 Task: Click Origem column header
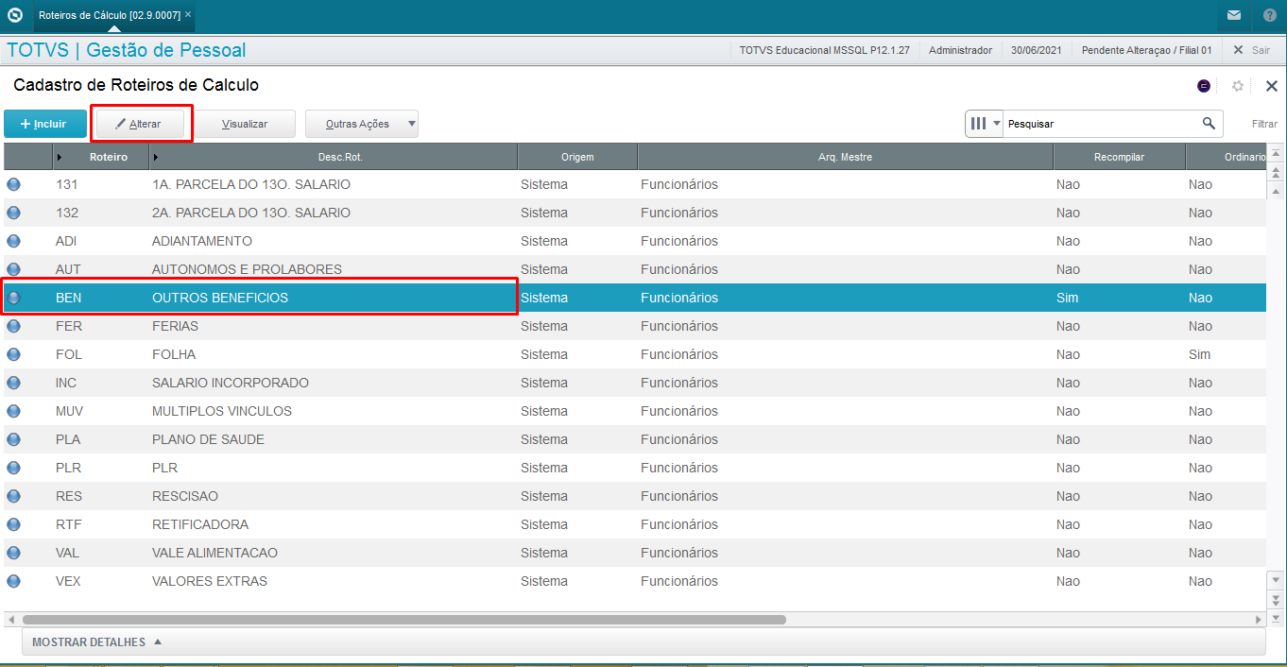pos(577,157)
